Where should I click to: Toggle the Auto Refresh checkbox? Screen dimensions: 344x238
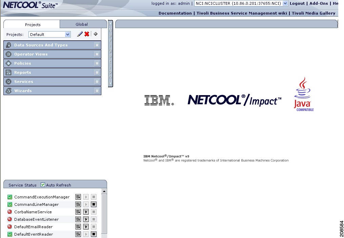[43, 185]
